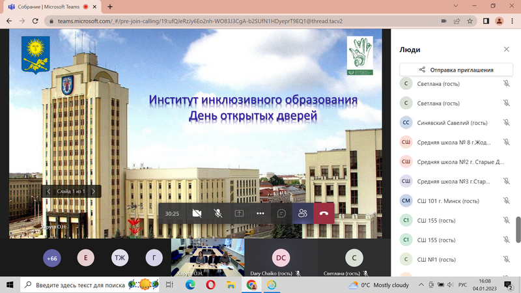The width and height of the screenshot is (521, 293).
Task: Select Средняя школа № 8 г.Жод participant
Action: coord(456,143)
